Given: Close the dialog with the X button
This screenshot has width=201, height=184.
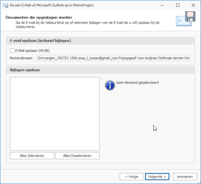Looking at the screenshot, I should click(193, 5).
